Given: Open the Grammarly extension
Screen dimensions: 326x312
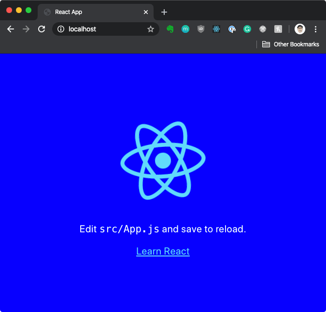Looking at the screenshot, I should click(x=247, y=29).
